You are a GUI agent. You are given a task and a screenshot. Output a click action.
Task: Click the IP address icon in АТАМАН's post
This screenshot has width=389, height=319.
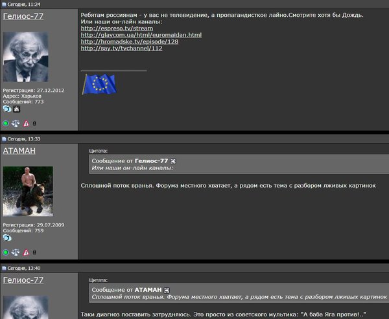point(34,252)
